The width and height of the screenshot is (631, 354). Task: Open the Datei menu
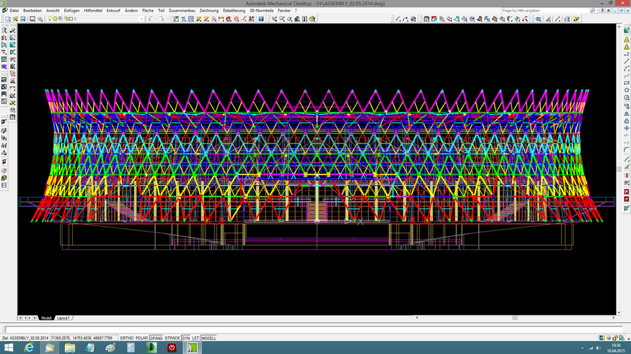[14, 10]
